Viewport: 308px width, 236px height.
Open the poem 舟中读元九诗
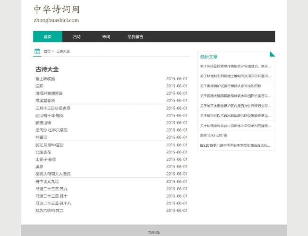click(47, 182)
